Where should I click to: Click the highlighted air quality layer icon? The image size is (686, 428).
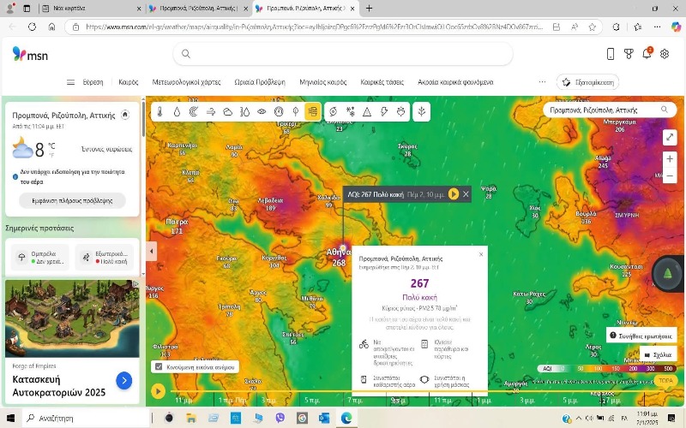[312, 111]
